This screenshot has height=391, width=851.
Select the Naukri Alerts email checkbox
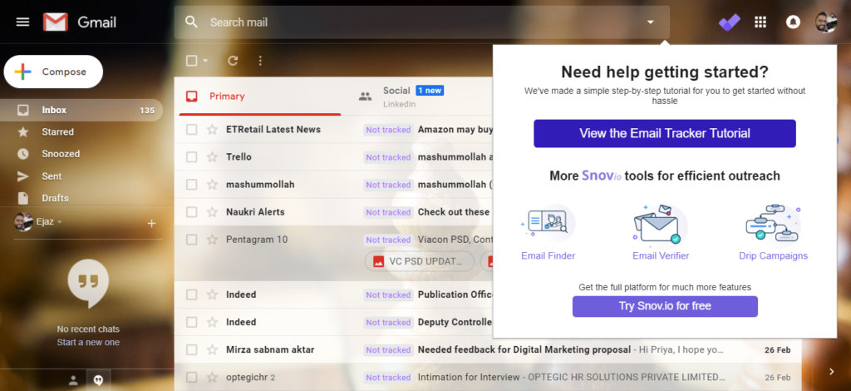click(x=192, y=212)
